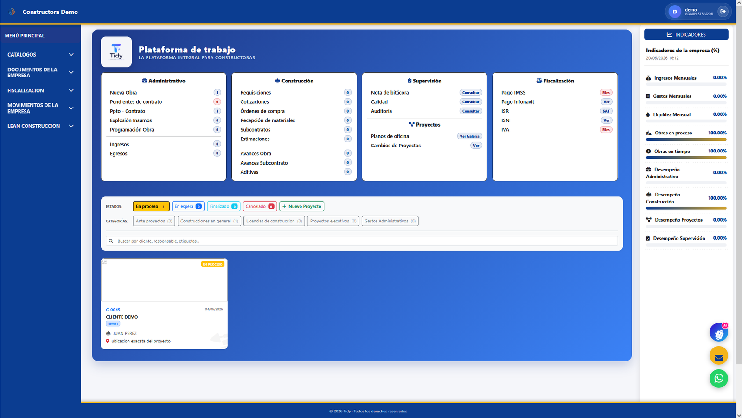Click Consultar for Nota de bitácora
The image size is (742, 418).
click(471, 93)
